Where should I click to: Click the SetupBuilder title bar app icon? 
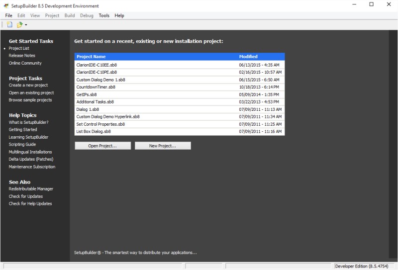click(6, 6)
